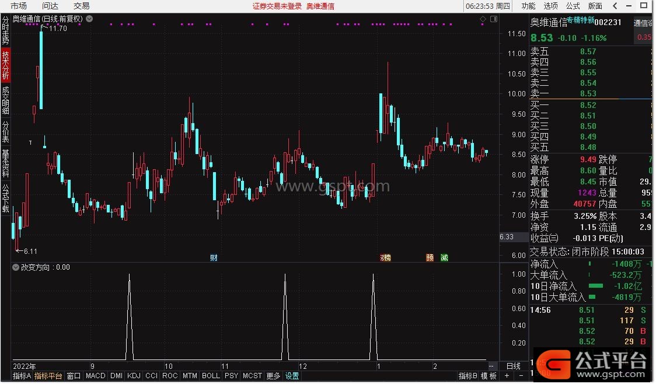Click the plus zoom-in button at bottom
Image resolution: width=656 pixels, height=384 pixels.
pyautogui.click(x=507, y=376)
